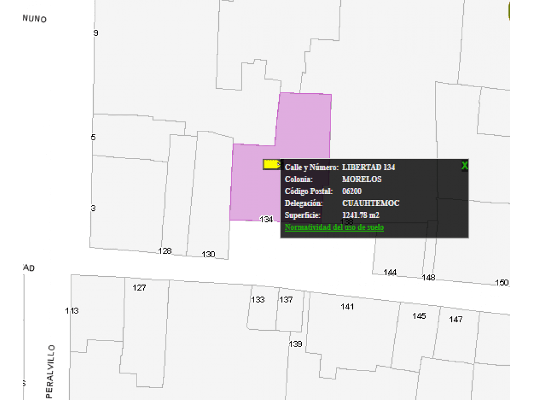Image resolution: width=533 pixels, height=400 pixels.
Task: Close the parcel info popup with the green X
Action: pyautogui.click(x=465, y=166)
